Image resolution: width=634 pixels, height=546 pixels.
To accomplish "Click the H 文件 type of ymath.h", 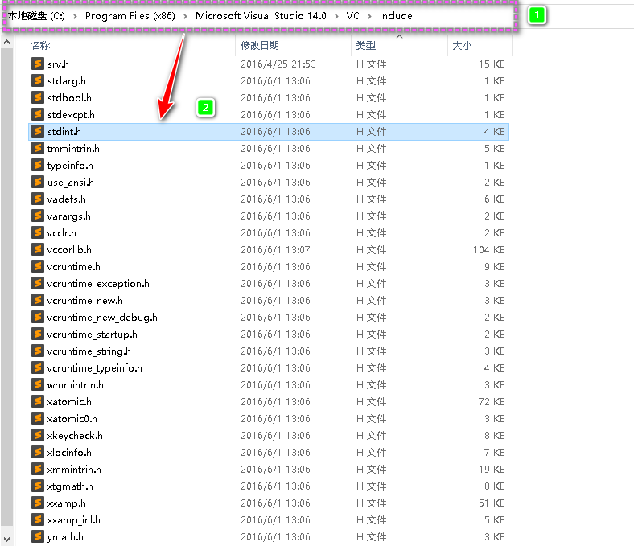I will pyautogui.click(x=371, y=537).
